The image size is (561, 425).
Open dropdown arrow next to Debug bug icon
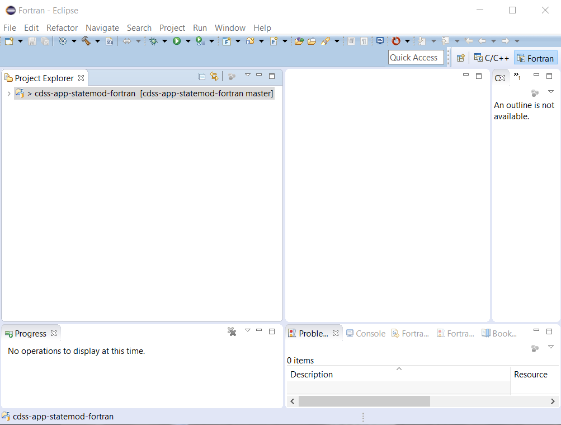tap(164, 41)
